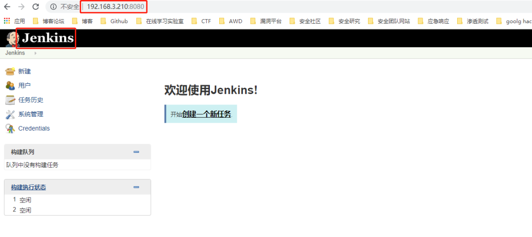Open the 安全社区 bookmark folder
Screen dimensions: 532x237
point(305,21)
